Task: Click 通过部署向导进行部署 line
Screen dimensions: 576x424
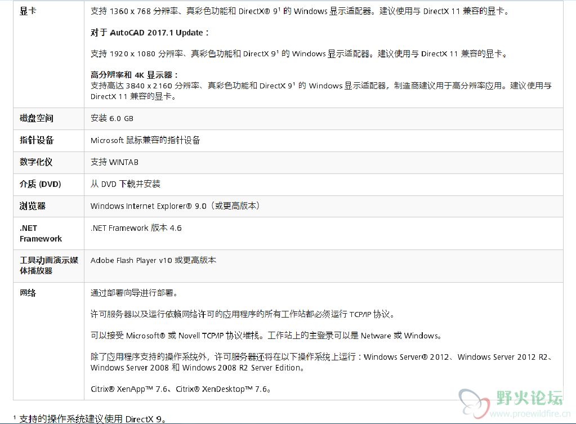Action: [x=135, y=293]
